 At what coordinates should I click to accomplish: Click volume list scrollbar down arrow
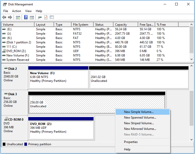point(191,59)
